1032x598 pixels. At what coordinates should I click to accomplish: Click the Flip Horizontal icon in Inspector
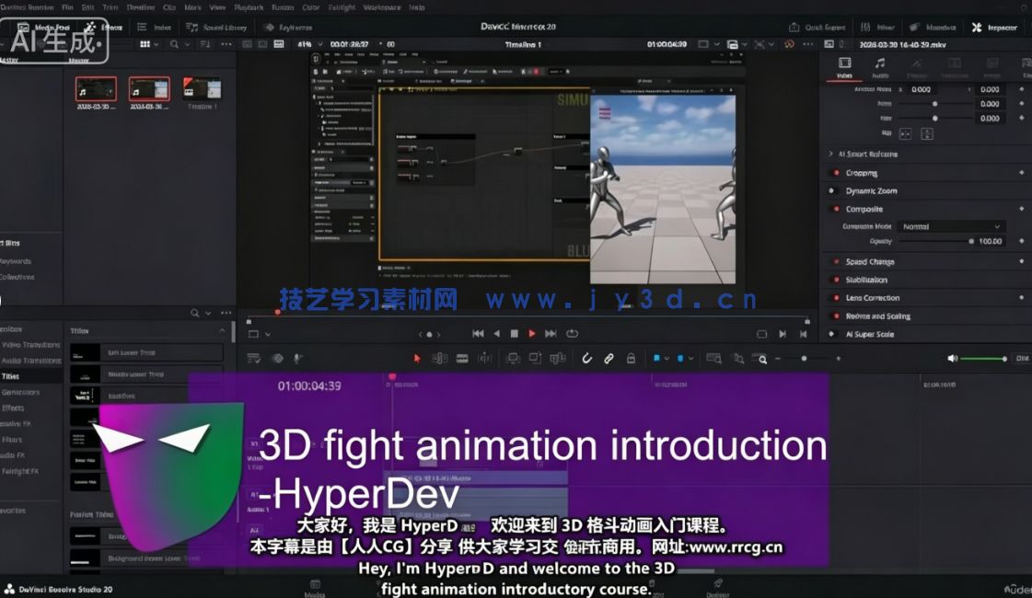click(905, 133)
